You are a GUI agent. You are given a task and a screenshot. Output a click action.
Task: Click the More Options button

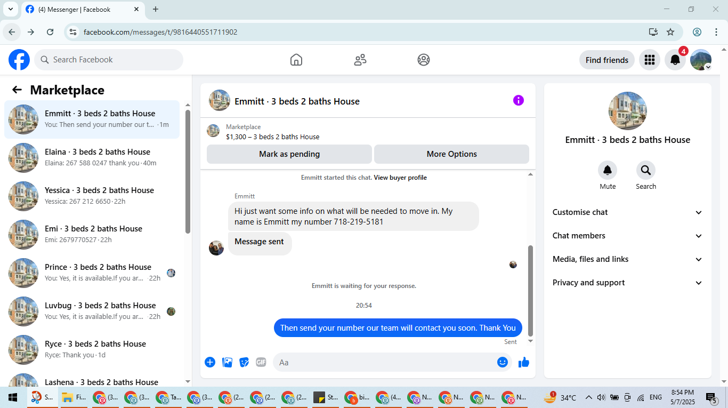tap(452, 154)
